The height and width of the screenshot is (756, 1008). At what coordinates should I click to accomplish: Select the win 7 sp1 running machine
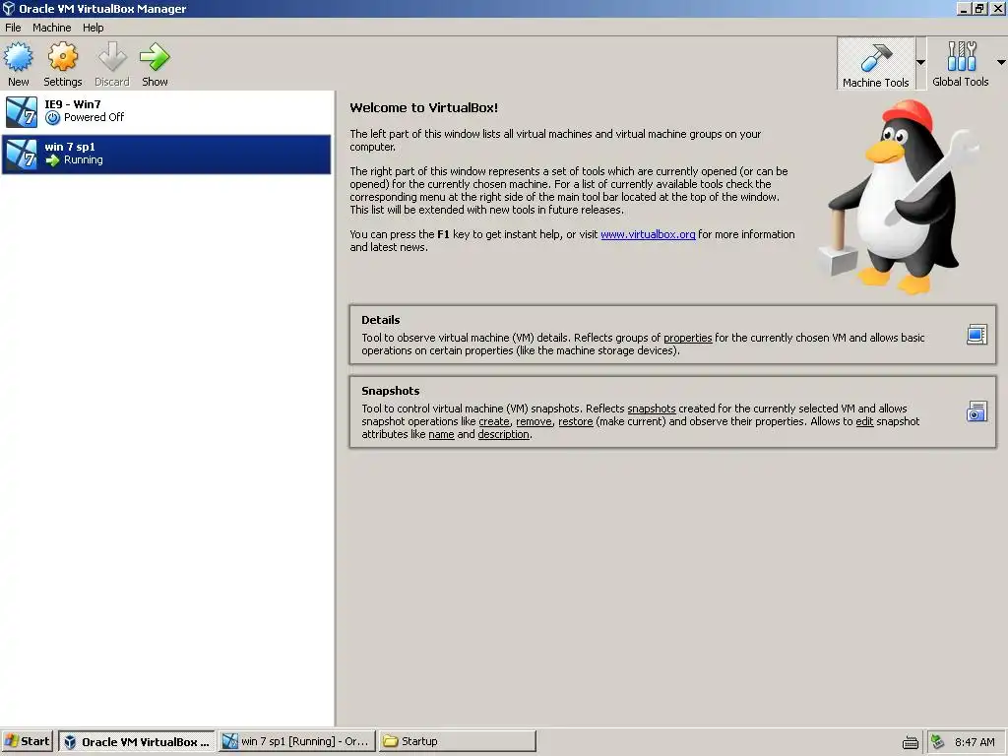pos(166,155)
